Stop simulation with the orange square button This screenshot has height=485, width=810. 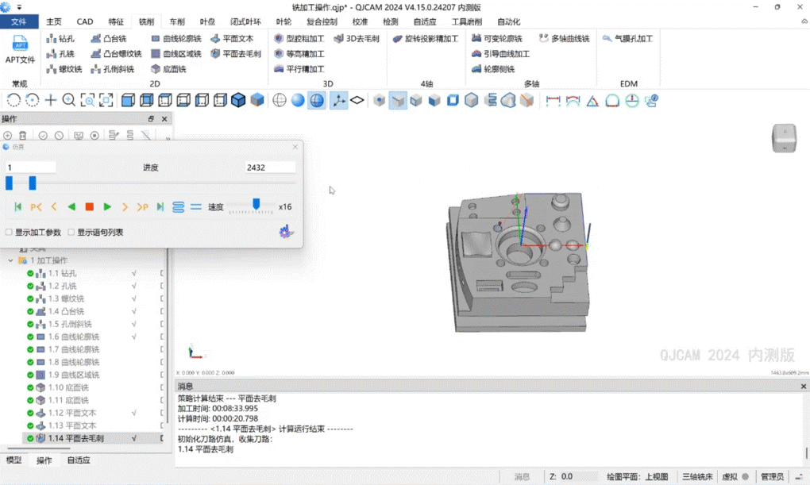90,207
